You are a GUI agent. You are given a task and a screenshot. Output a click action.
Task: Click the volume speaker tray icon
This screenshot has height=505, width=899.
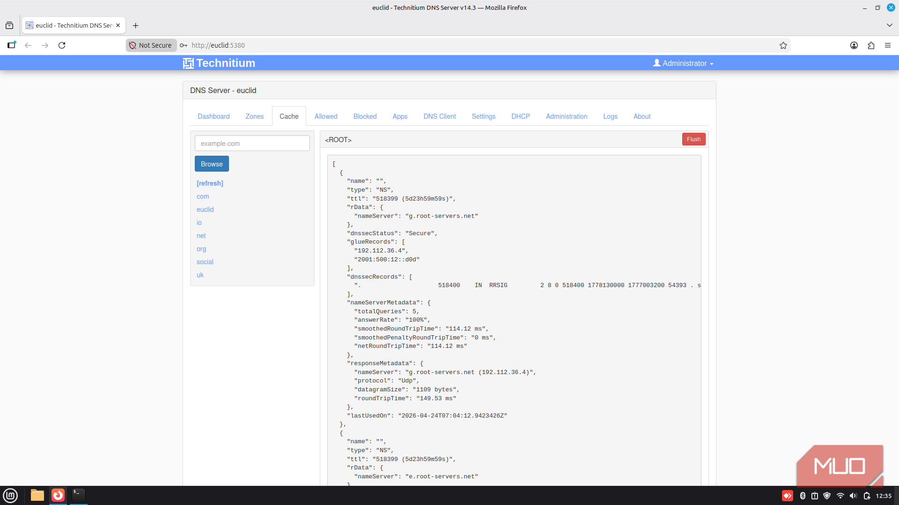click(854, 496)
